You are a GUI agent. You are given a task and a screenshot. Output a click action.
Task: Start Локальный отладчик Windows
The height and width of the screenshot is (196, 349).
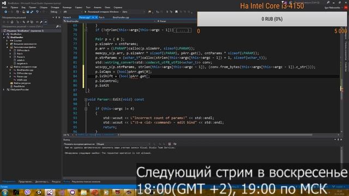(102, 12)
